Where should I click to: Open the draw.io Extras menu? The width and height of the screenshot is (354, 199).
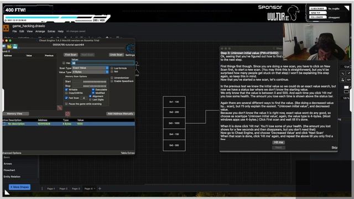51,32
